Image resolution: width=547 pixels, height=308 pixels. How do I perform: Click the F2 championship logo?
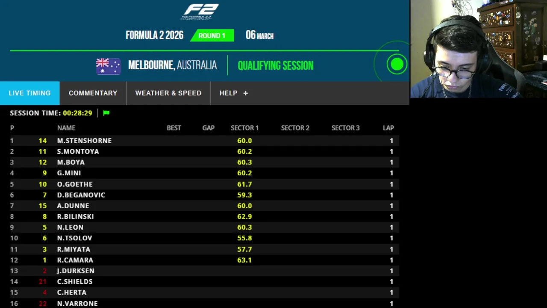click(x=200, y=12)
